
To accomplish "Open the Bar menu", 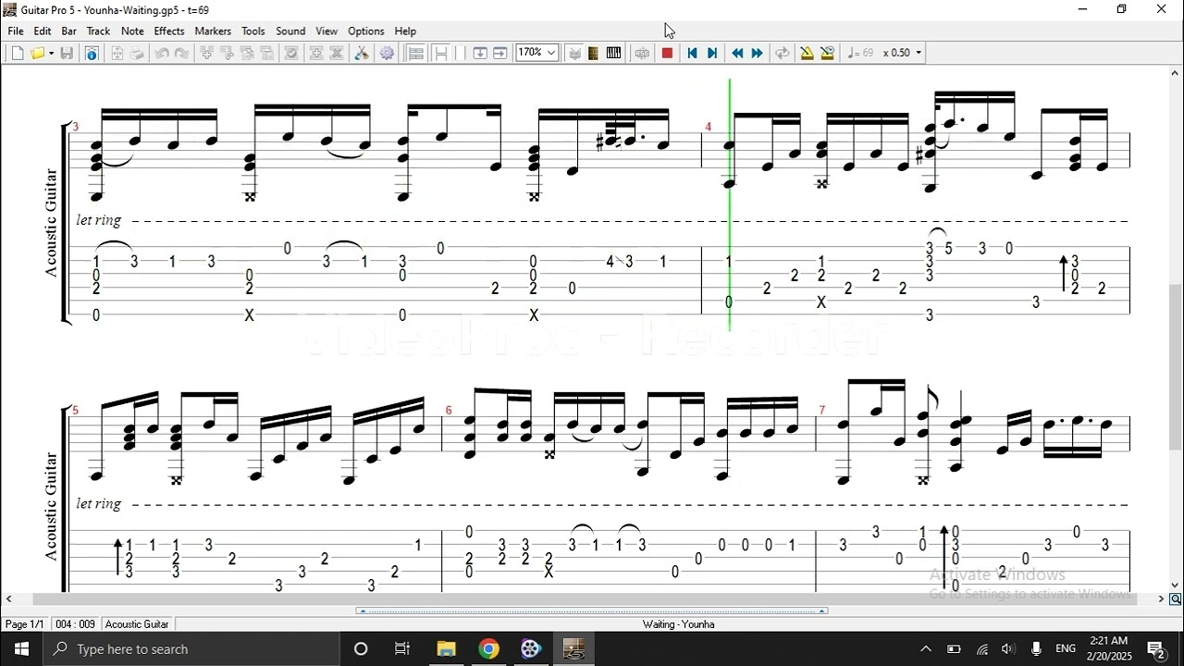I will (x=69, y=31).
